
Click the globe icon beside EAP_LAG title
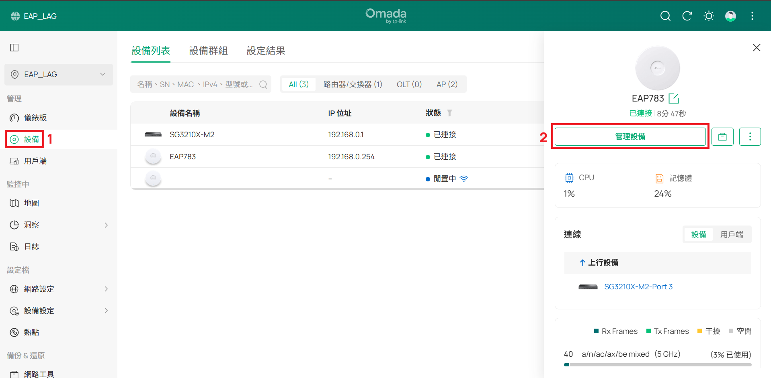pyautogui.click(x=15, y=16)
